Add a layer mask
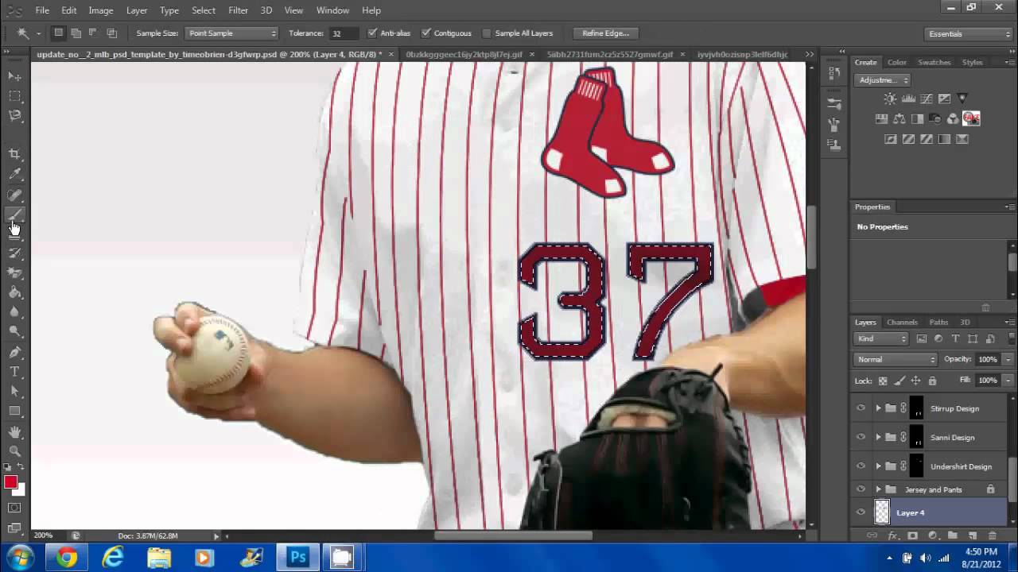 coord(912,536)
